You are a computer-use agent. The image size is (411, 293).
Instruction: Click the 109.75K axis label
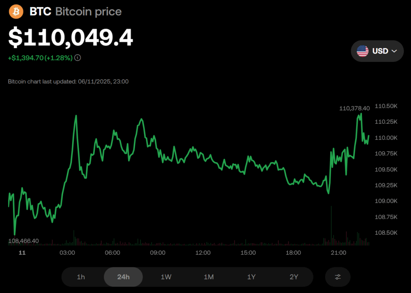pos(386,154)
